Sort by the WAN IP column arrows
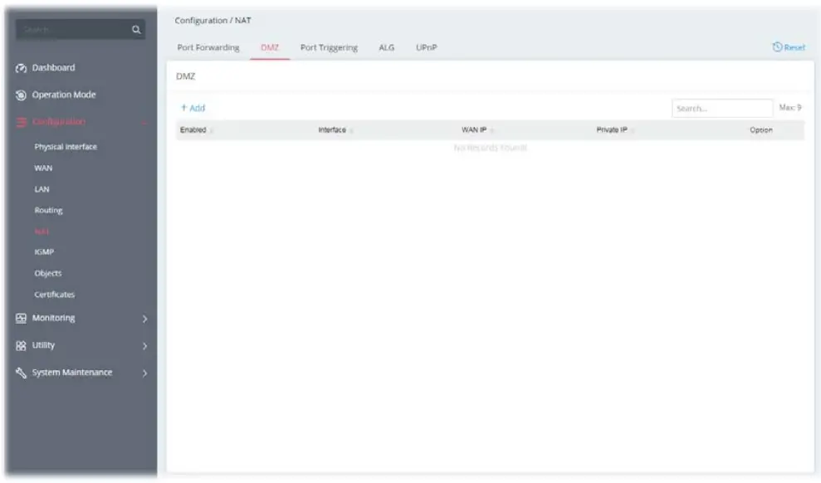The image size is (821, 483). (491, 130)
